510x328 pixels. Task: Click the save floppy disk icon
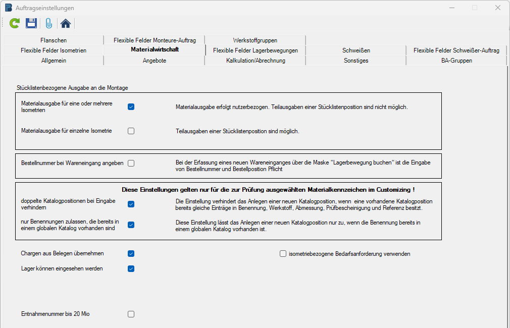click(31, 23)
